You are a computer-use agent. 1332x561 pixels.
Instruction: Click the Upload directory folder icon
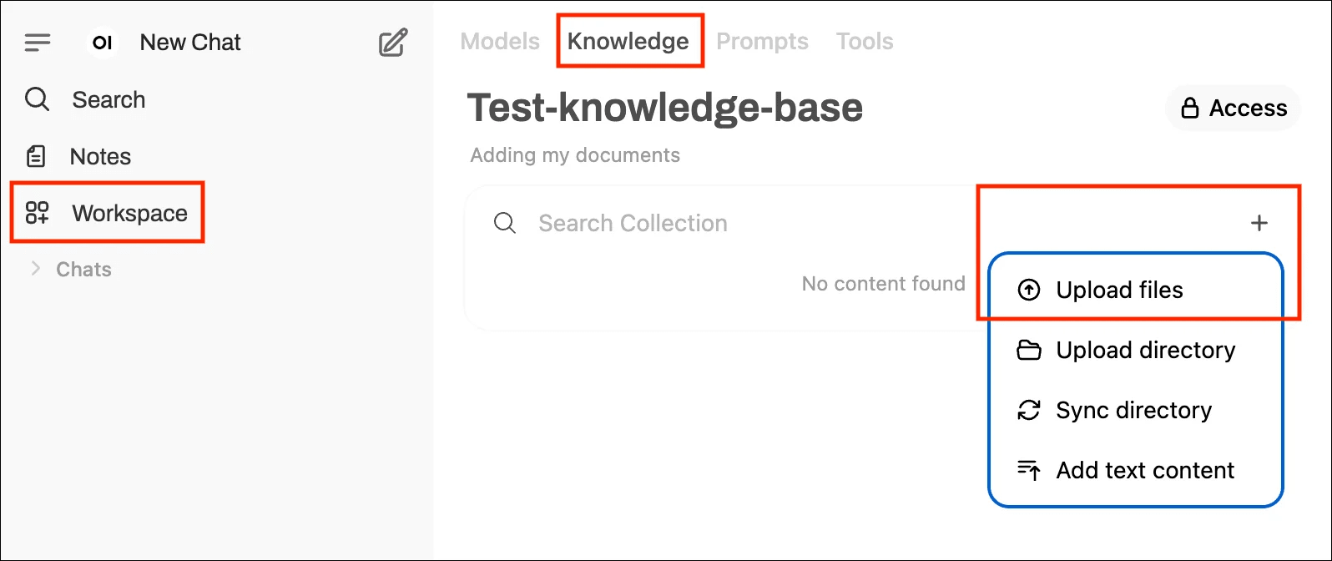pos(1028,350)
